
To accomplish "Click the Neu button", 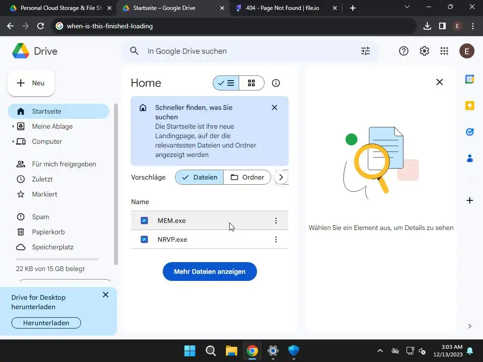I will tap(31, 83).
